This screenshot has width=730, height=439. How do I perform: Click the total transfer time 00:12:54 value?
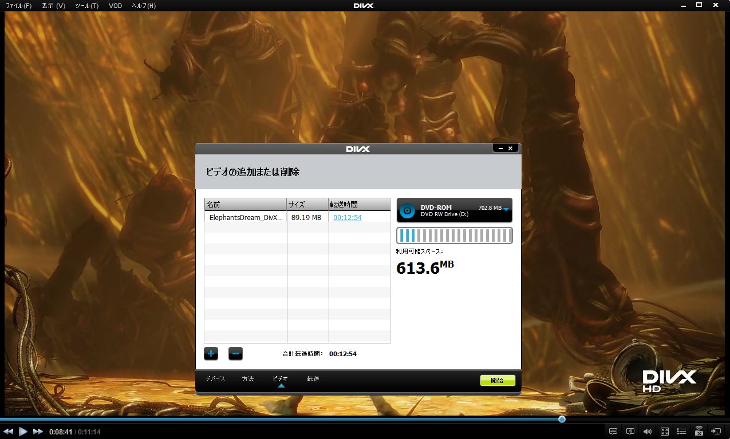(x=343, y=354)
